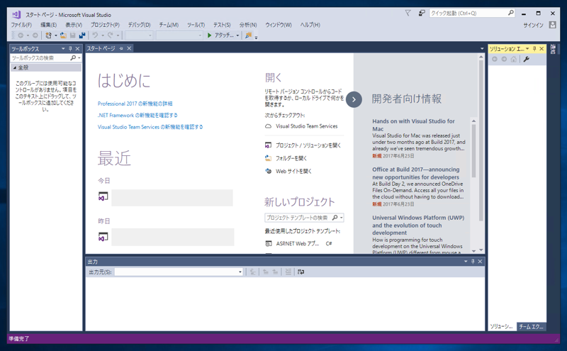Pin the ツールボックス panel with pushpin
Viewport: 567px width, 351px height.
(70, 48)
